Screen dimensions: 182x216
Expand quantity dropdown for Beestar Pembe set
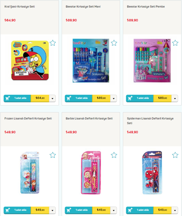[x=175, y=99]
